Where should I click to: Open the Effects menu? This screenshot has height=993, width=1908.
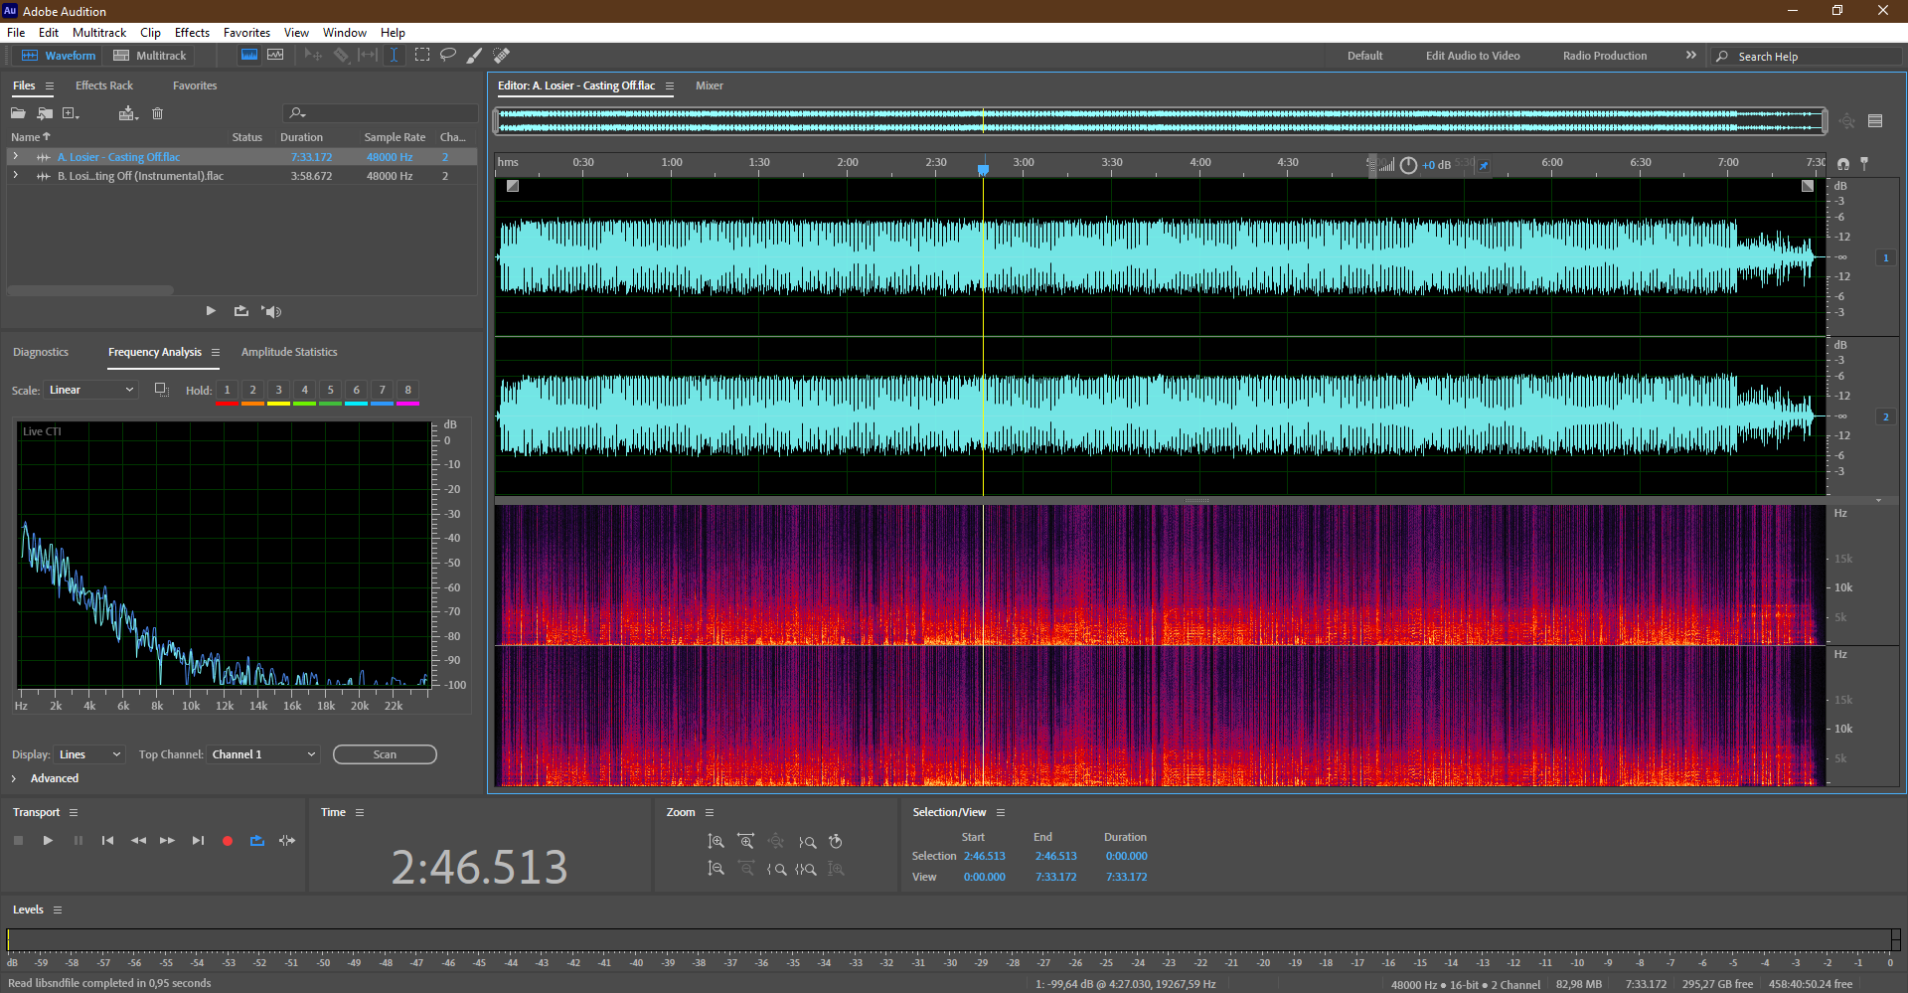pyautogui.click(x=192, y=33)
